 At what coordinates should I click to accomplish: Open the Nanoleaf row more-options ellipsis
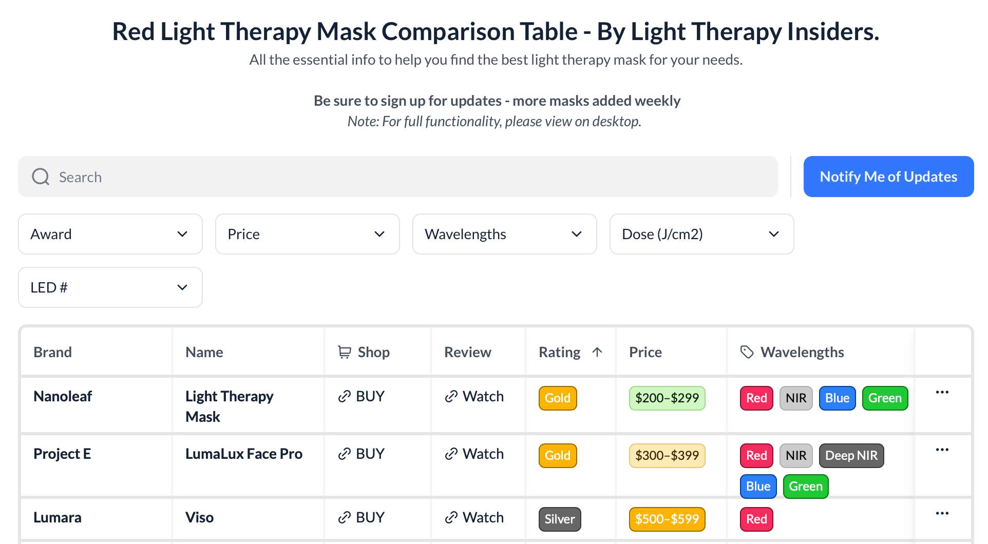click(942, 392)
